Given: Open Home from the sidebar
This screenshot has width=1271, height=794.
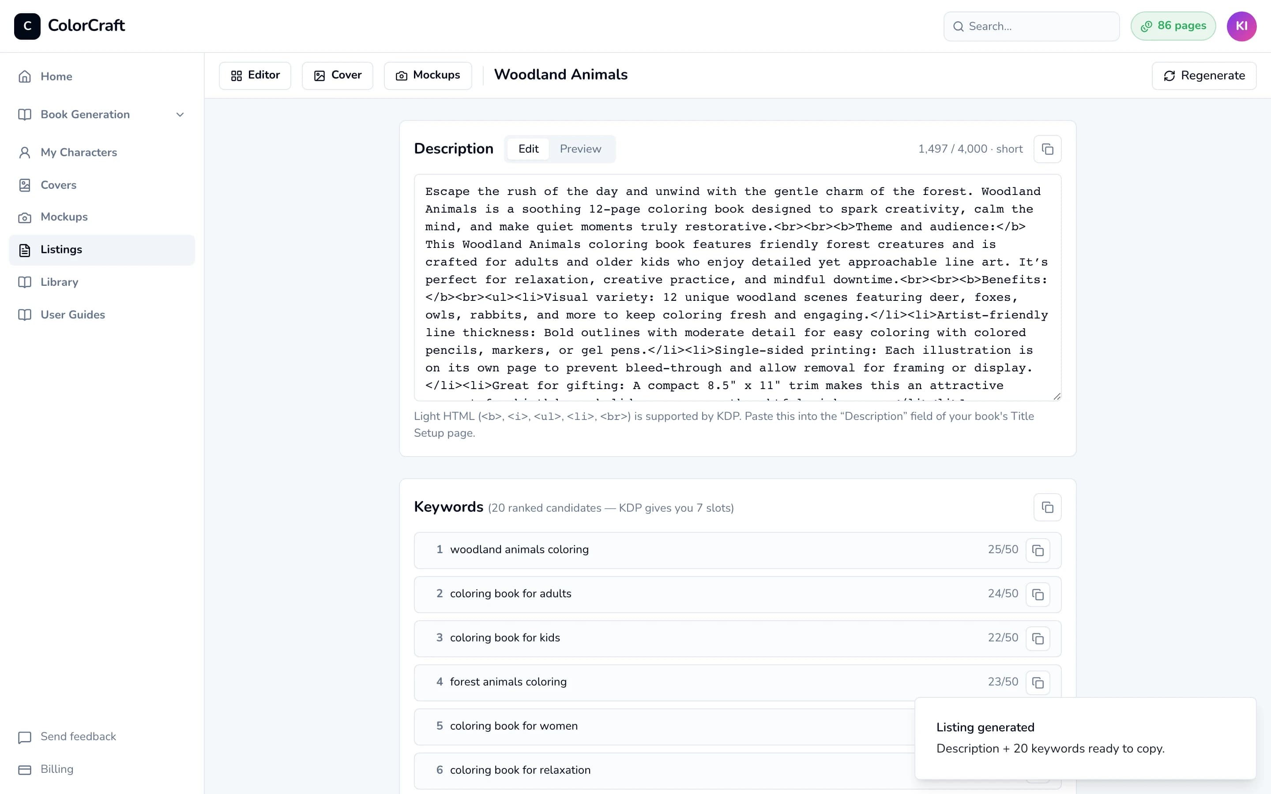Looking at the screenshot, I should tap(102, 77).
